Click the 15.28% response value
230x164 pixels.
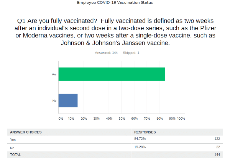coord(140,147)
